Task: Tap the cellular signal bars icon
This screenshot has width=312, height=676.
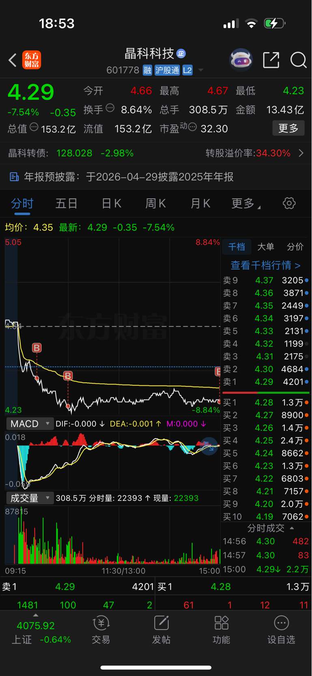Action: 231,24
